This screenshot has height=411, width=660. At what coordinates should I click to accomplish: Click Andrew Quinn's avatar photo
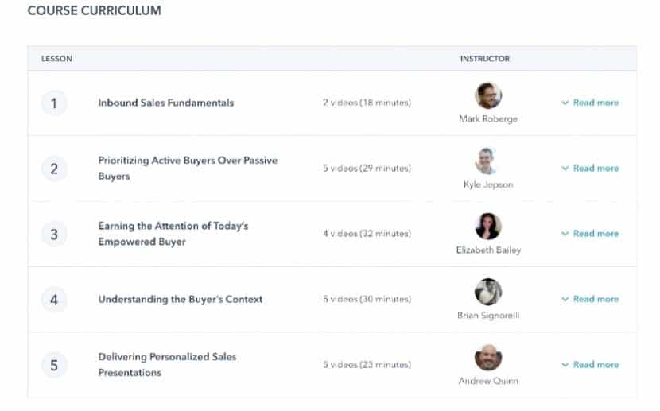click(488, 357)
